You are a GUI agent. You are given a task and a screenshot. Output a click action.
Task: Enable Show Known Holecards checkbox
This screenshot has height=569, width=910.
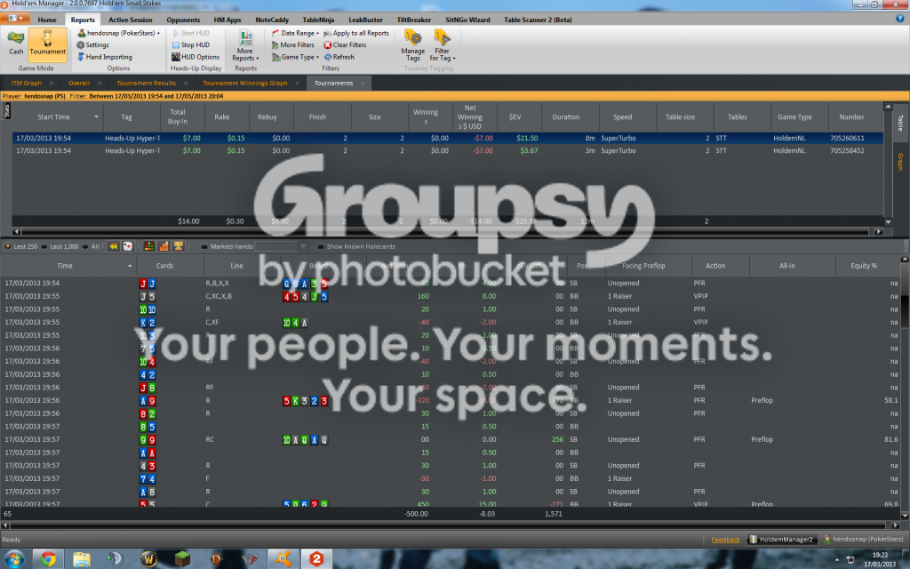[x=320, y=247]
